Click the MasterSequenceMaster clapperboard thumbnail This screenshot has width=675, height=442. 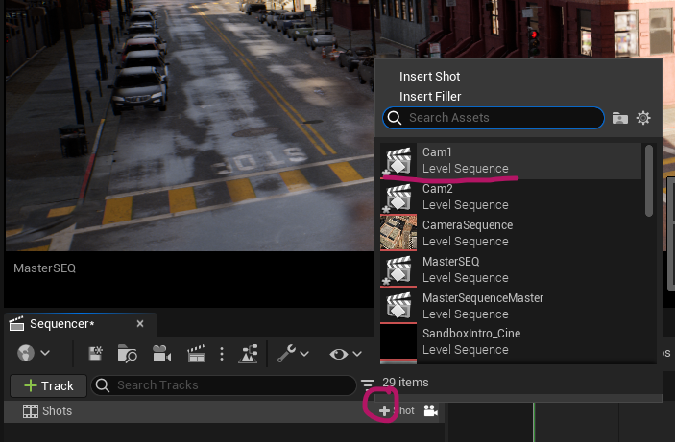point(398,306)
